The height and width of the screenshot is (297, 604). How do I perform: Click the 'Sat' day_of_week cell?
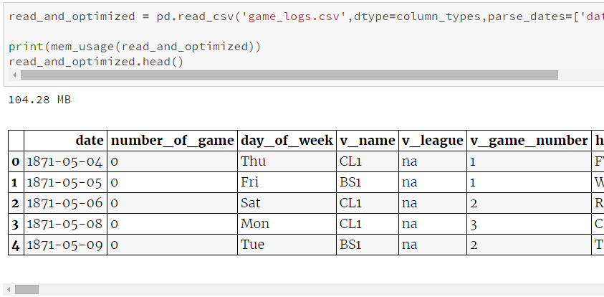tap(287, 203)
